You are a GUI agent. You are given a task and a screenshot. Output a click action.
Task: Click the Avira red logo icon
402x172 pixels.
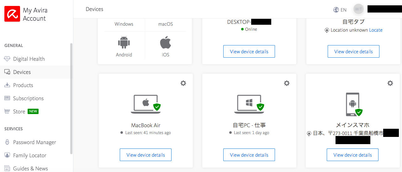[x=12, y=14]
